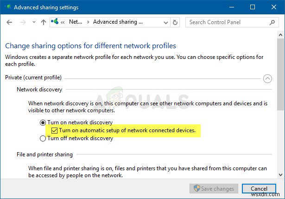
Task: Open the address bar history dropdown
Action: point(165,22)
